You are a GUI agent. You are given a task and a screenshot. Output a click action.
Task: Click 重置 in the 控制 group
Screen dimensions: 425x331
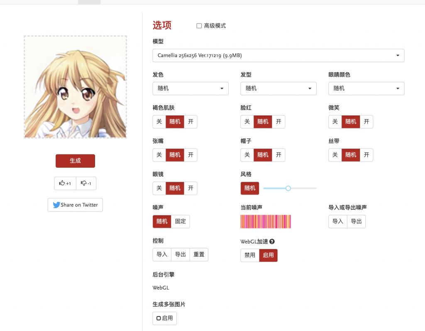pos(199,255)
